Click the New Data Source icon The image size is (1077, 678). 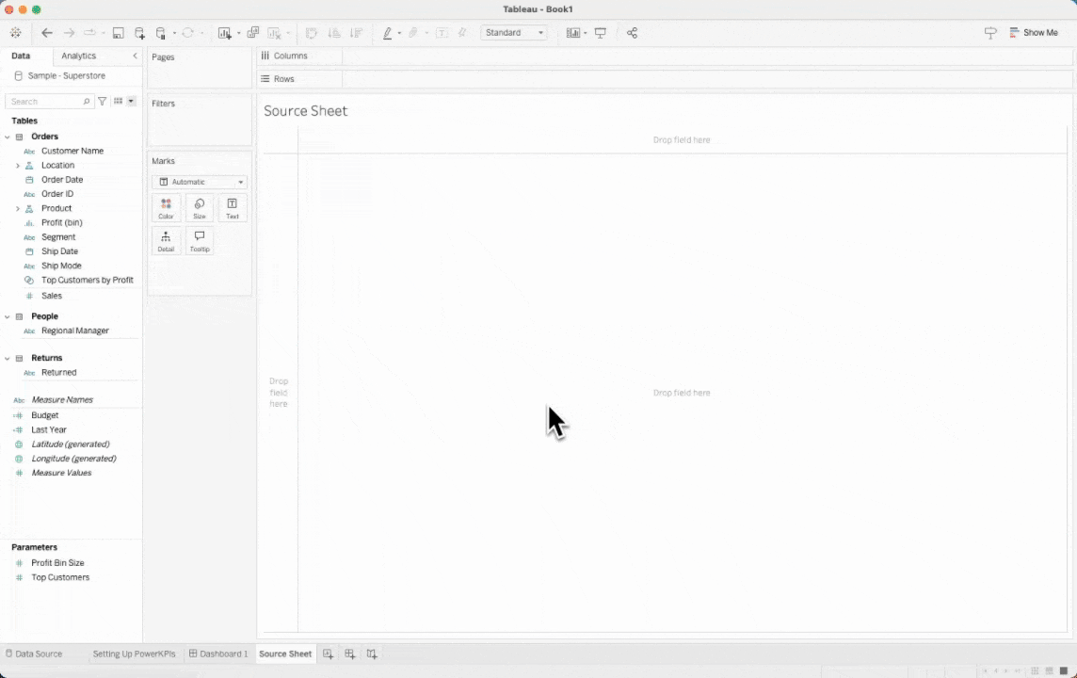pyautogui.click(x=139, y=32)
